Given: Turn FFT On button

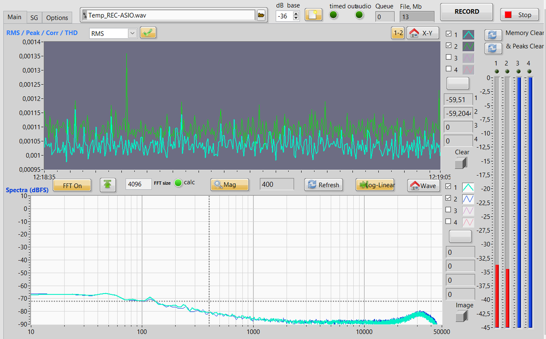Looking at the screenshot, I should 72,185.
